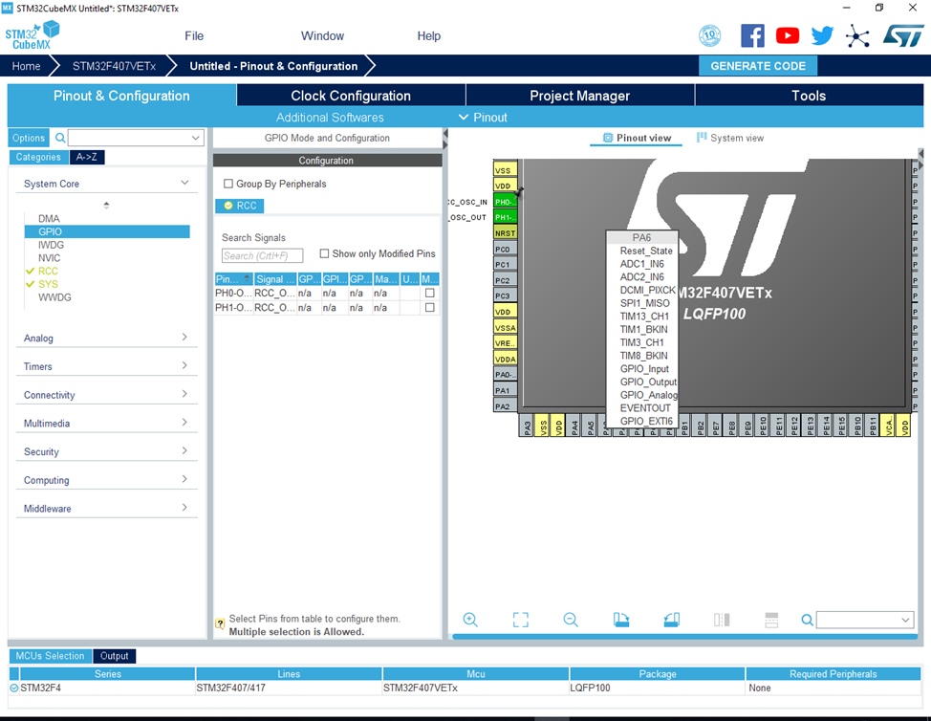Switch to the System view tab
Image resolution: width=931 pixels, height=721 pixels.
(x=729, y=138)
